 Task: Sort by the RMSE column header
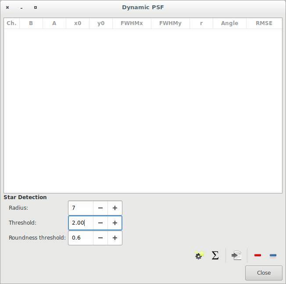pyautogui.click(x=264, y=23)
